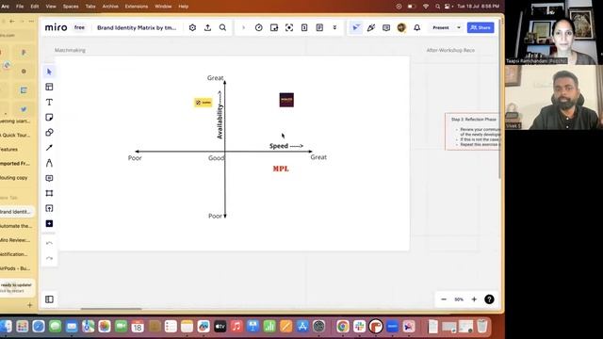Open the comments panel icon near avatar

click(386, 27)
